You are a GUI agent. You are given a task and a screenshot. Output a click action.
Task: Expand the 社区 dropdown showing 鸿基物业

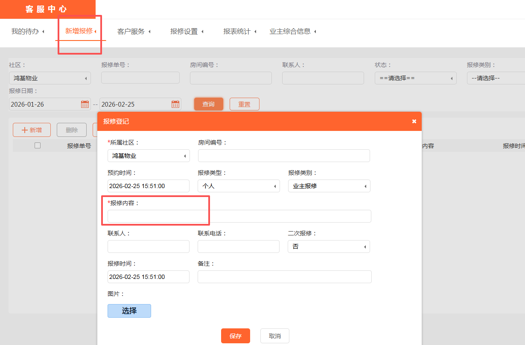[x=50, y=78]
